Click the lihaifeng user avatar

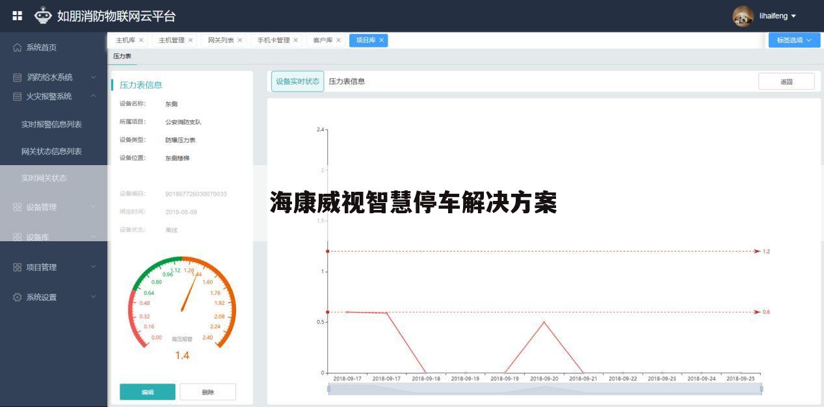pos(743,16)
